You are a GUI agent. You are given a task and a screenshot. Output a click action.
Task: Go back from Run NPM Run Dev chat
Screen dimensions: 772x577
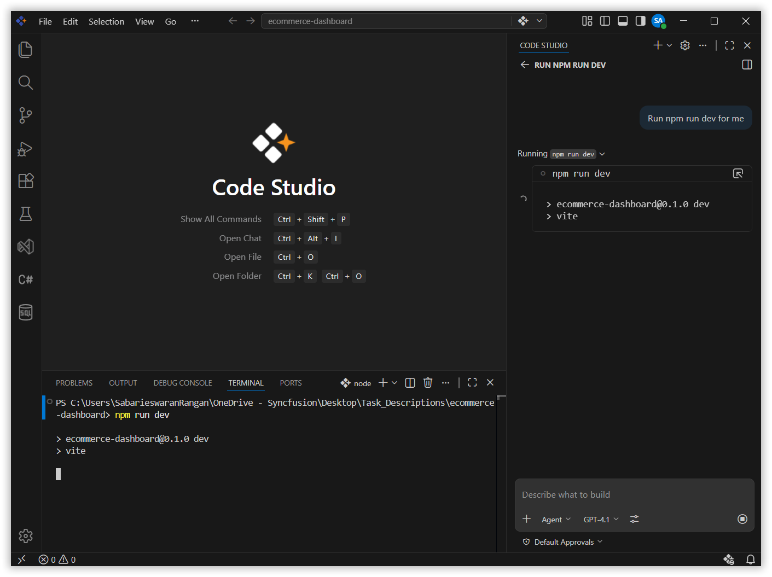tap(525, 65)
